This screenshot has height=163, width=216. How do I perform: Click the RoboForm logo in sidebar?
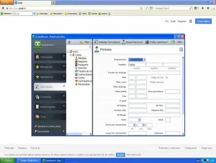(37, 45)
